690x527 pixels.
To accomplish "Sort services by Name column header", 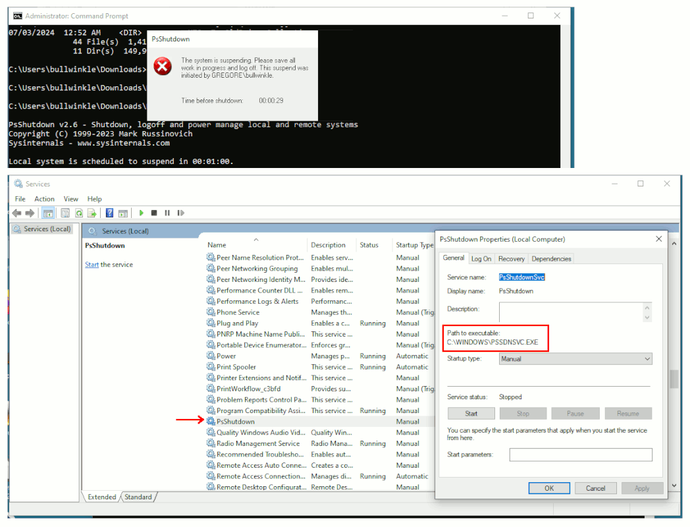I will [x=257, y=245].
